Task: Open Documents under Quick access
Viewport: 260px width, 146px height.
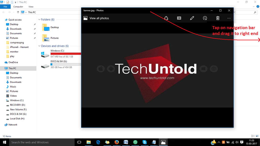Action: coord(14,33)
